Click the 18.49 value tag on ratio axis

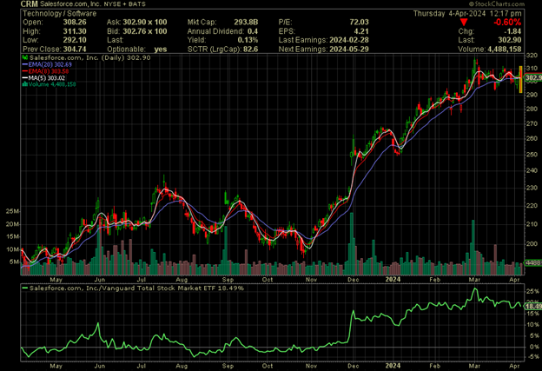pyautogui.click(x=533, y=307)
